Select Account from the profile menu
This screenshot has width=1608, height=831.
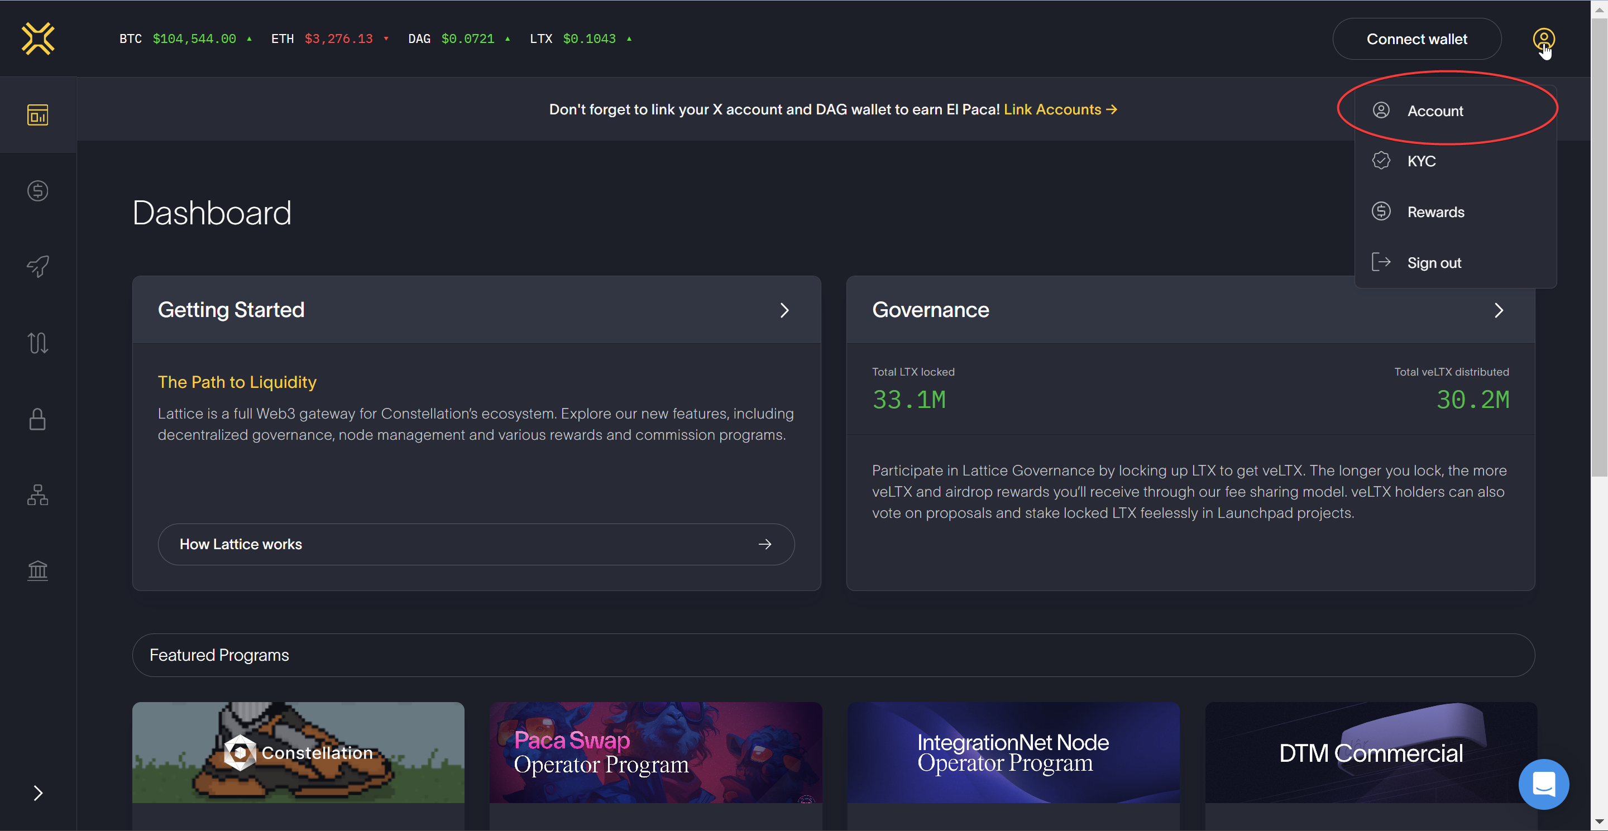point(1434,111)
